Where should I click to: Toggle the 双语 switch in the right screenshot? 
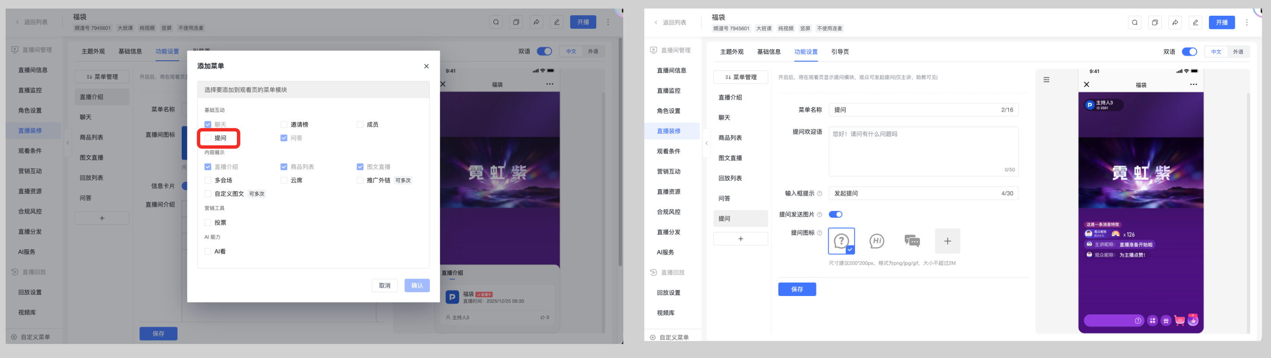(x=1189, y=52)
